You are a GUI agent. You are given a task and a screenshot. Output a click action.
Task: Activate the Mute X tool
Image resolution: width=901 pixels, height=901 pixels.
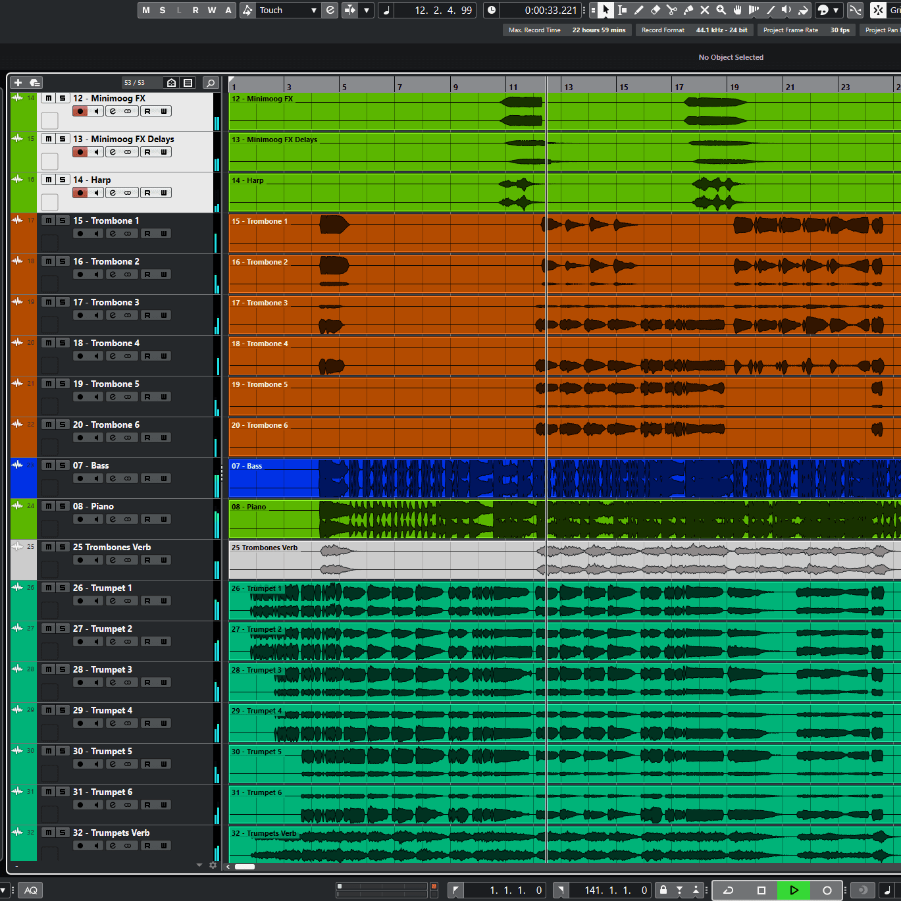[704, 10]
